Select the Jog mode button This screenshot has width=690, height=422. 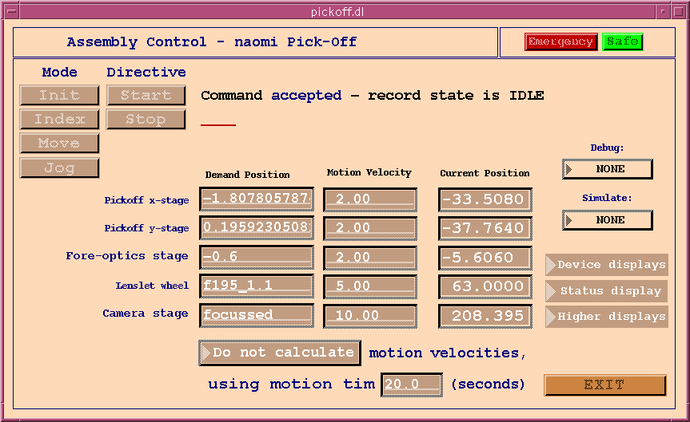coord(59,168)
